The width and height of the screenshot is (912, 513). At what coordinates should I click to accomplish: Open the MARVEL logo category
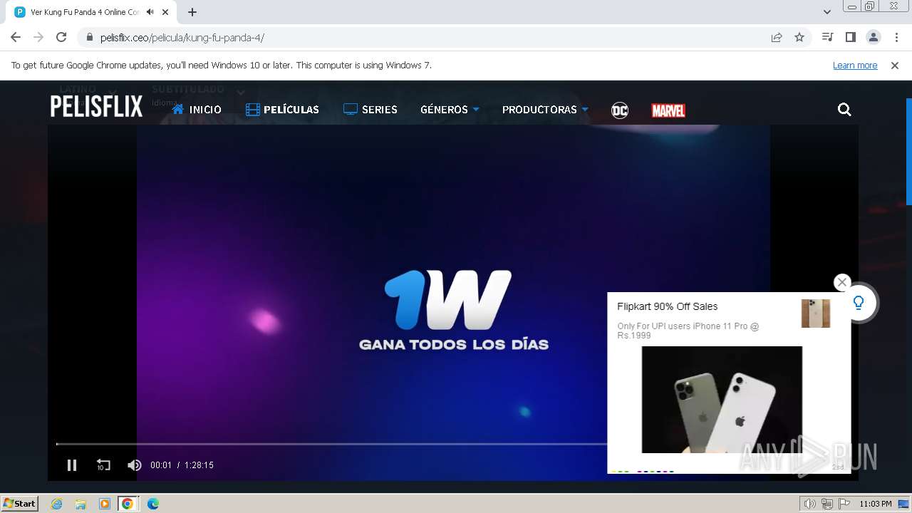coord(668,110)
